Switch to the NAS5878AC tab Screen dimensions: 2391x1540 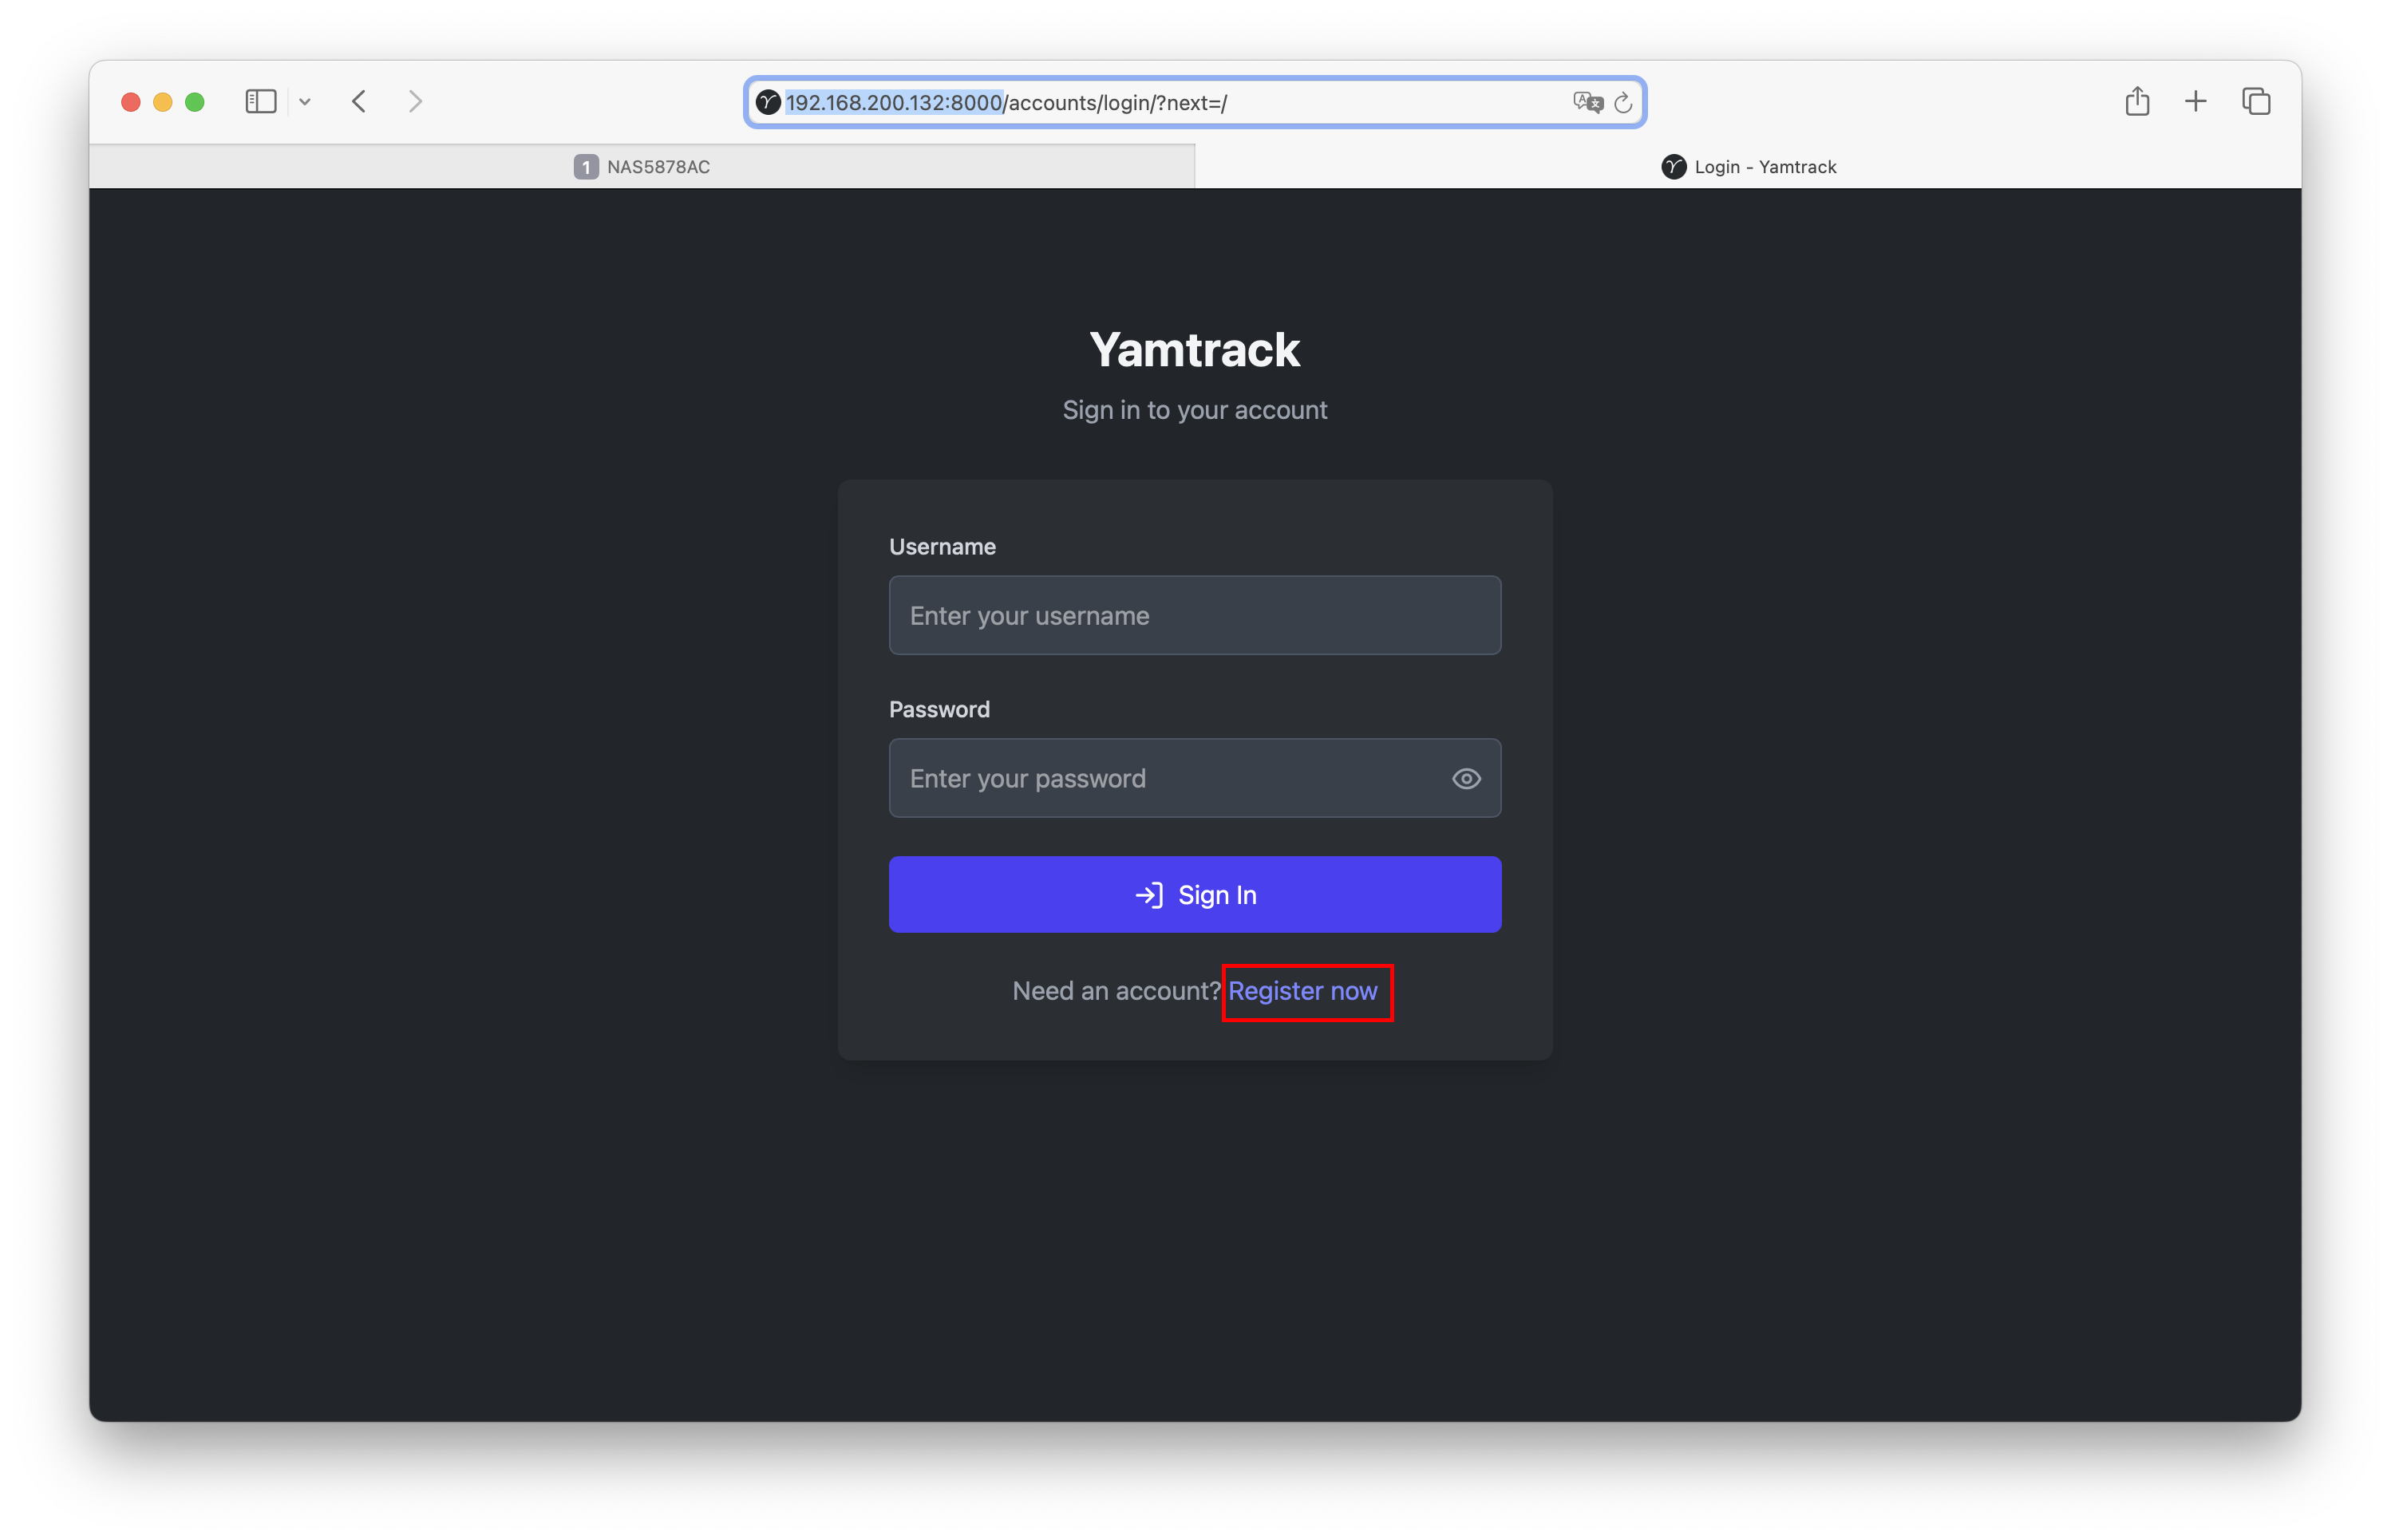(642, 167)
